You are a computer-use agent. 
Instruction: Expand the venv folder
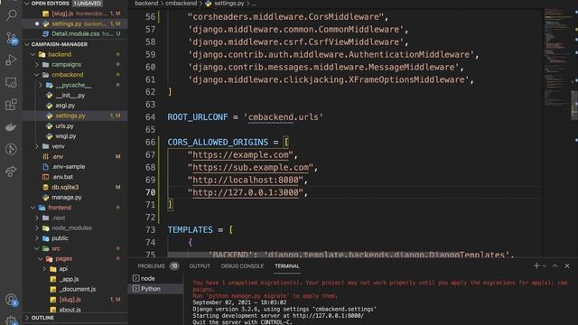pyautogui.click(x=37, y=146)
